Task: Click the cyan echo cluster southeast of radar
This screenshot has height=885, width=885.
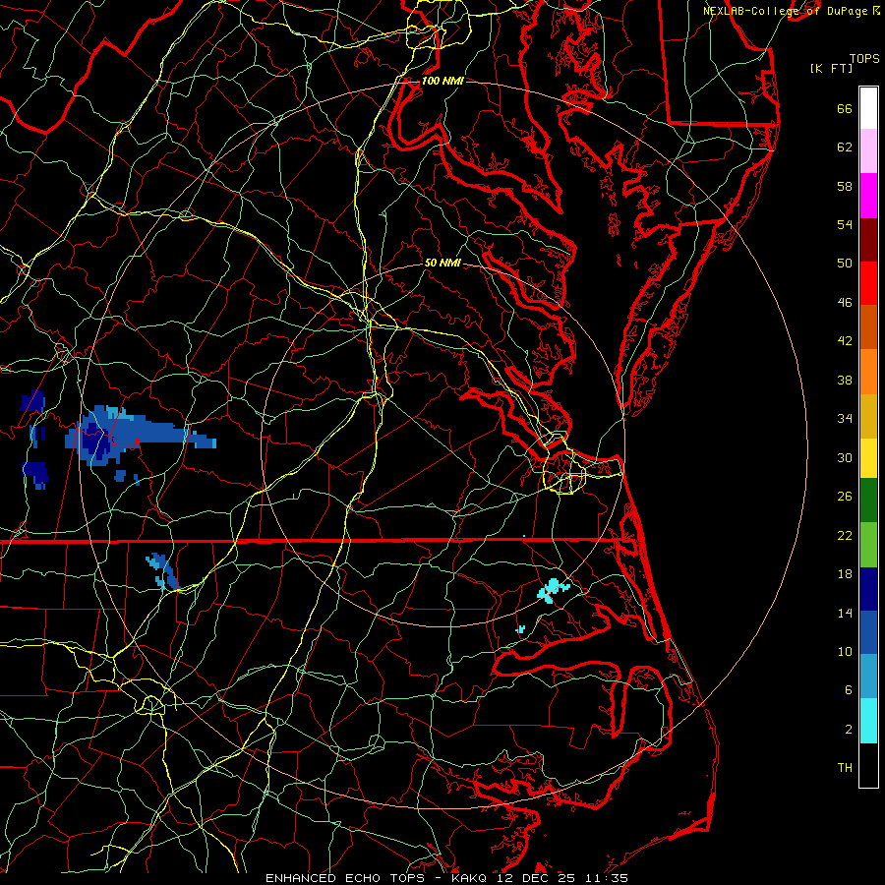Action: coord(553,590)
